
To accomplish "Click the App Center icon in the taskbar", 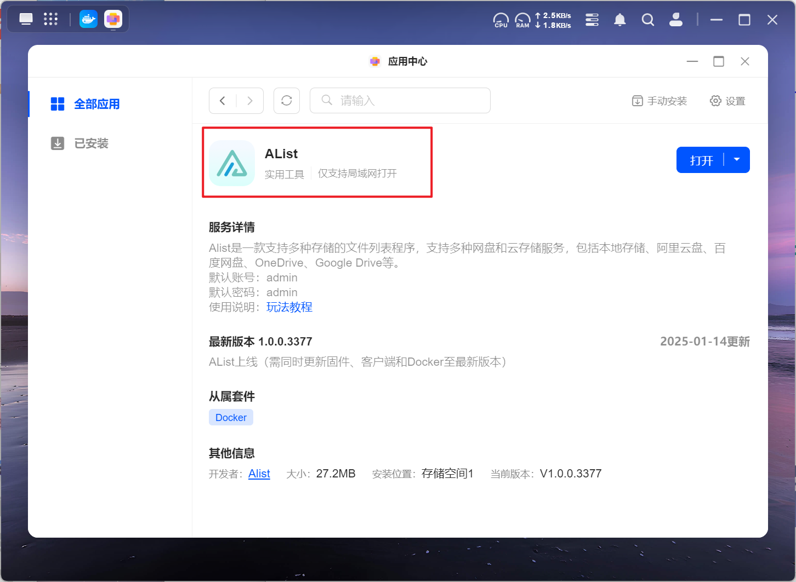I will (113, 19).
